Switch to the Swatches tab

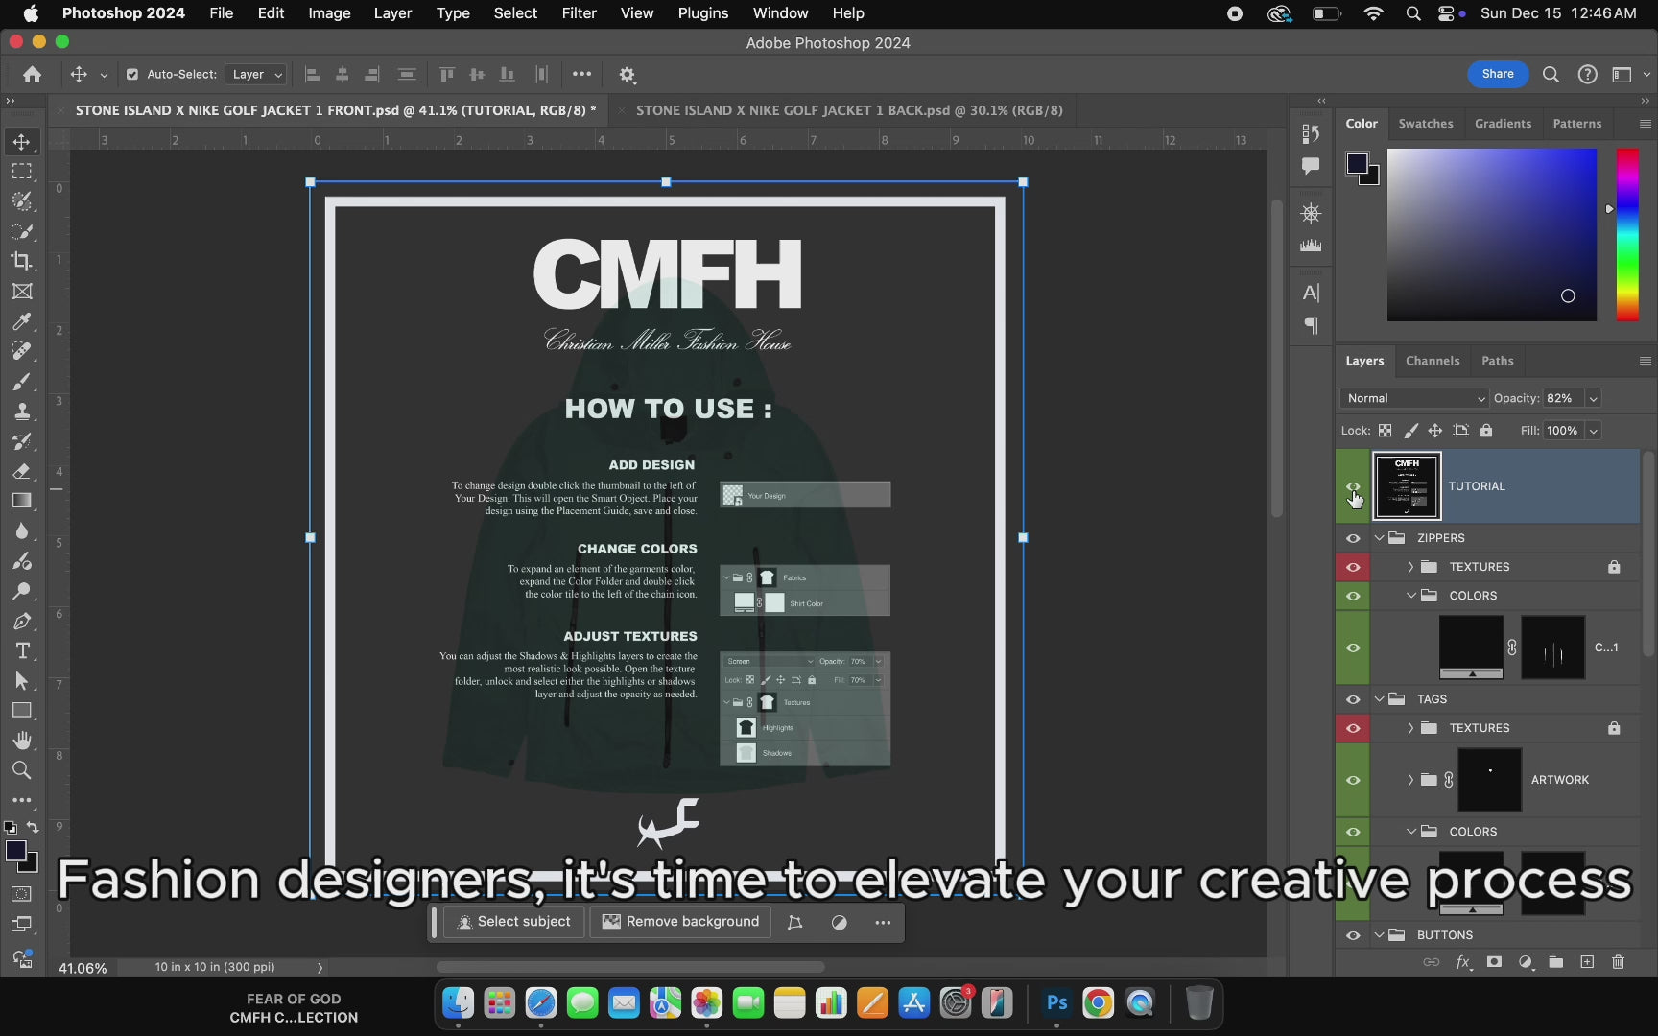click(x=1425, y=124)
